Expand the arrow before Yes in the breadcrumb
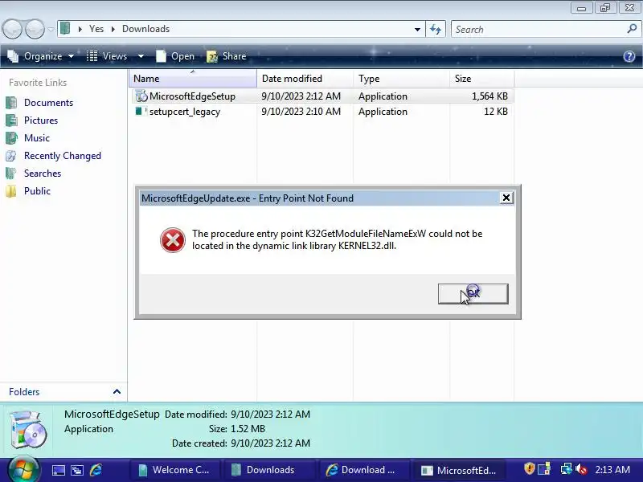The width and height of the screenshot is (643, 482). 80,29
